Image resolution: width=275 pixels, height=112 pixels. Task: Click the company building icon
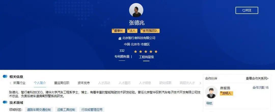(120, 38)
